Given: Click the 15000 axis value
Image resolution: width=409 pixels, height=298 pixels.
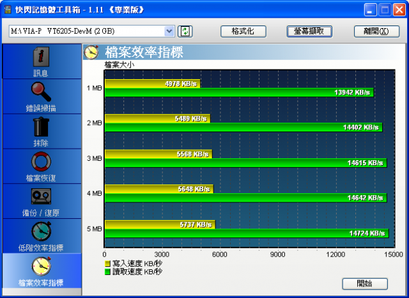Looking at the screenshot, I should click(x=394, y=255).
